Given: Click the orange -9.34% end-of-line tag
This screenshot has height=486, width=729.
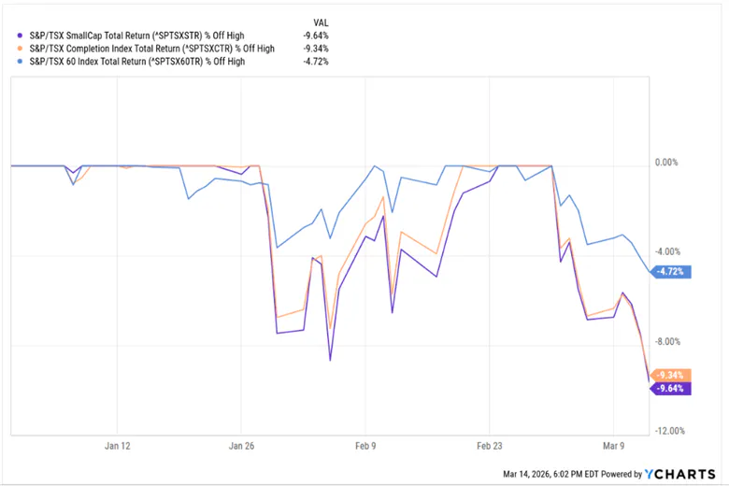Looking at the screenshot, I should point(672,374).
